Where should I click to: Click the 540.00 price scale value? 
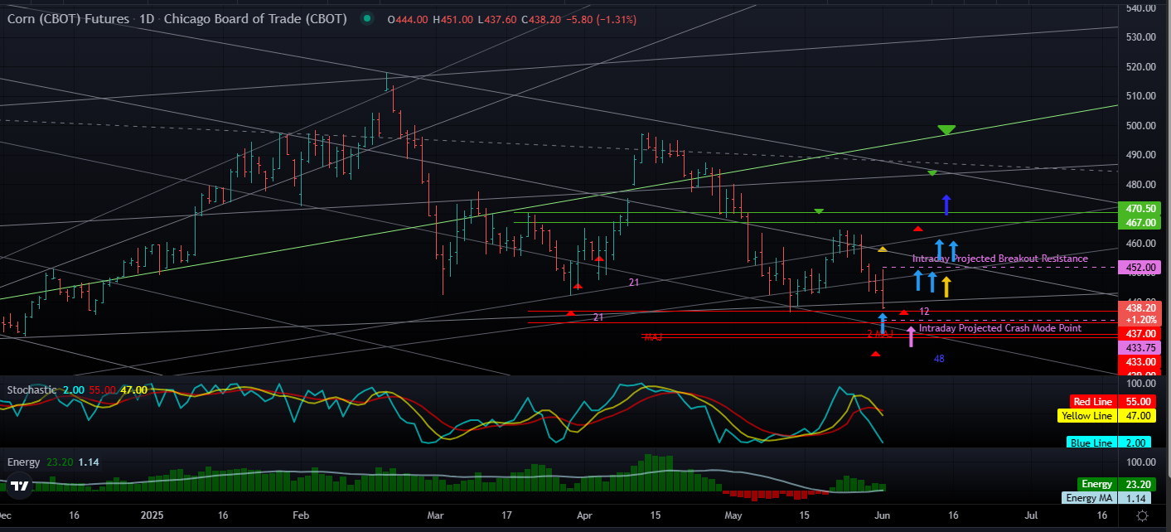pyautogui.click(x=1141, y=8)
